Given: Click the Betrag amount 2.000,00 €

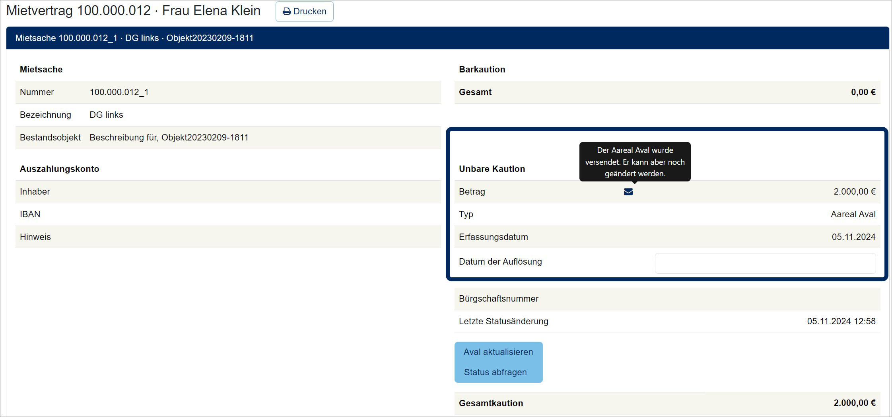Looking at the screenshot, I should click(x=854, y=192).
